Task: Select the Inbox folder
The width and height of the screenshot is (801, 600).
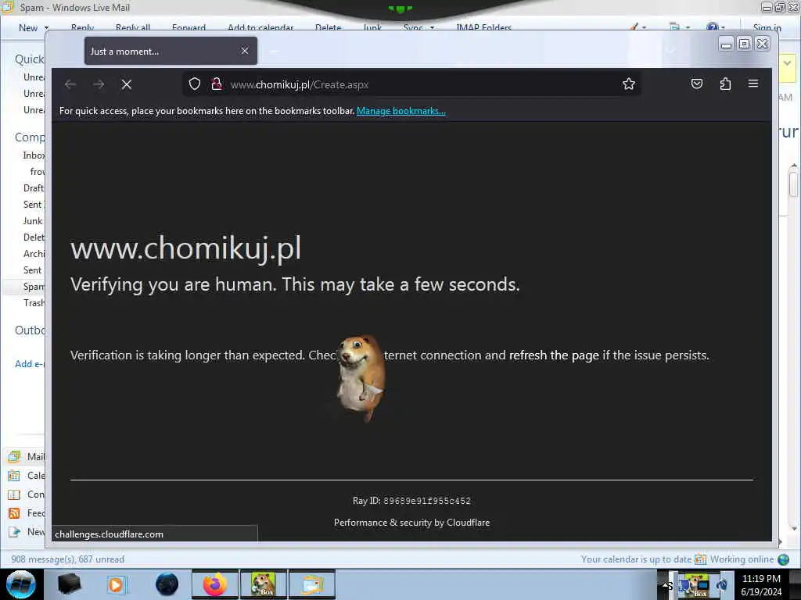Action: click(34, 155)
